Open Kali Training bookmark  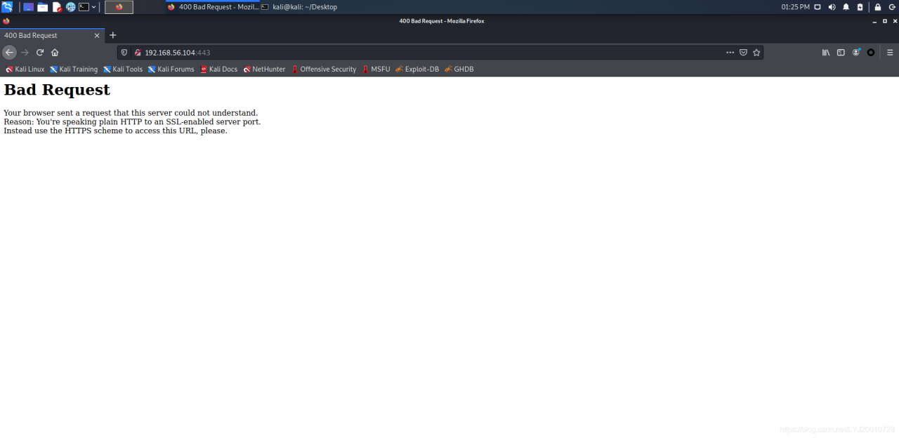click(x=74, y=69)
